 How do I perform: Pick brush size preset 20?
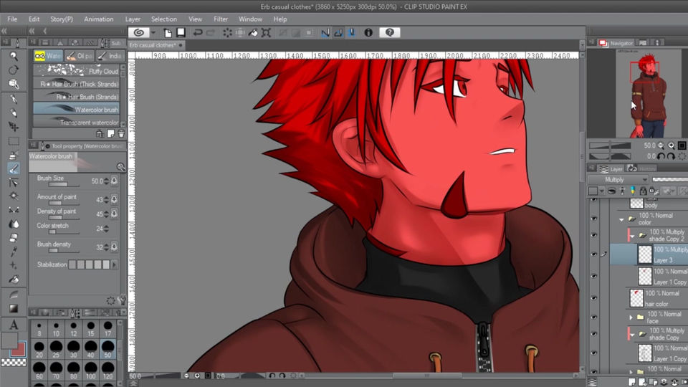tap(39, 350)
